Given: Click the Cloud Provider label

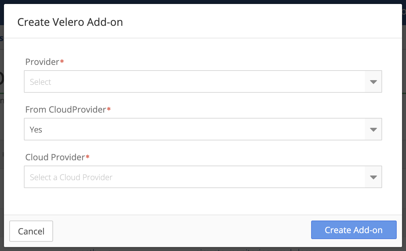Looking at the screenshot, I should coord(55,157).
